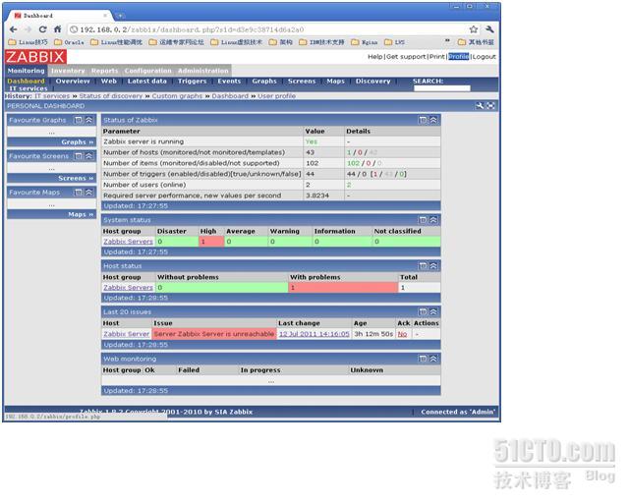Viewport: 629px width, 503px height.
Task: Open the first Linux bookmarks folder
Action: point(29,42)
